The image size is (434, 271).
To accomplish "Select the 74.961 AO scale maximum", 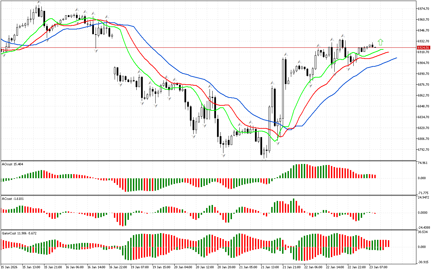I will point(423,163).
